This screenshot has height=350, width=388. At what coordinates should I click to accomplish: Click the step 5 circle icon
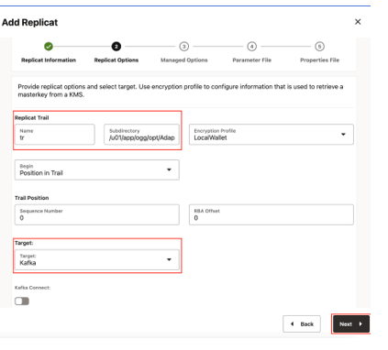(319, 47)
